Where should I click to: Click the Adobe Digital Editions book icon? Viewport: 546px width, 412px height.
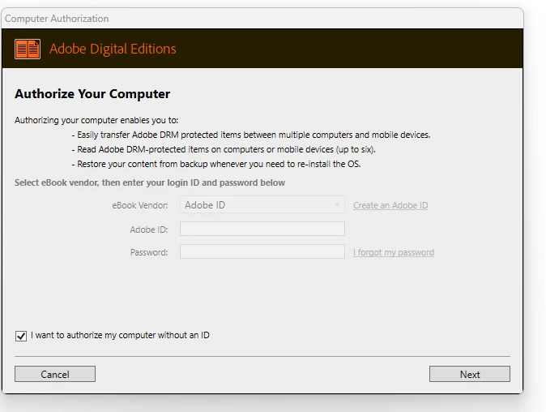28,49
